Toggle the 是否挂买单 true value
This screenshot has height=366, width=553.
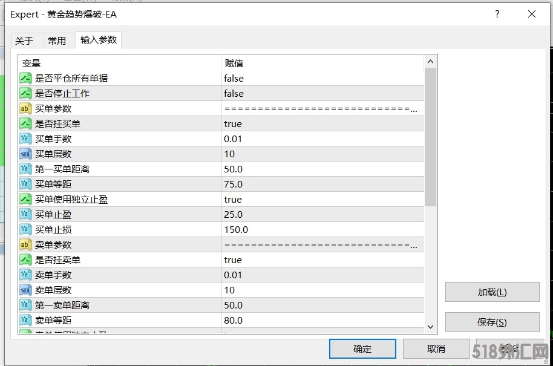233,123
